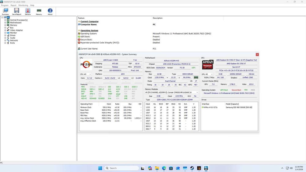This screenshot has width=306, height=172.
Task: Expand the Central Processor(s) node
Action: pos(5,20)
